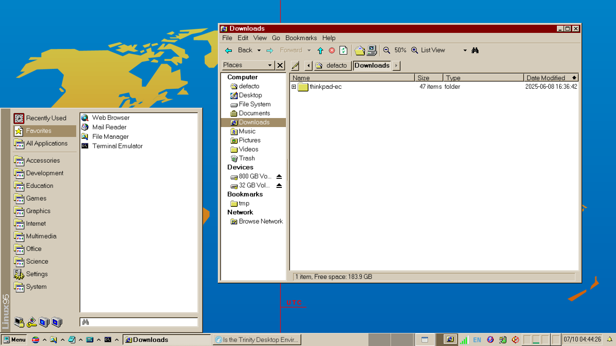The width and height of the screenshot is (616, 346).
Task: Eject the 800 GB volume
Action: 279,177
